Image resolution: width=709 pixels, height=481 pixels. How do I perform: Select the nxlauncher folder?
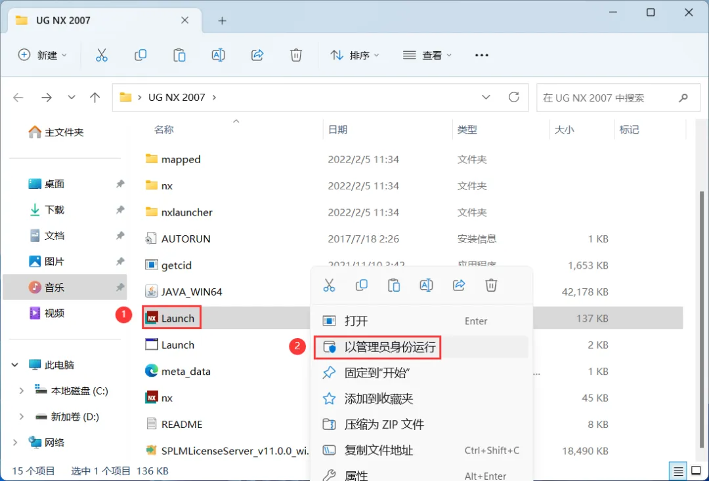point(179,212)
